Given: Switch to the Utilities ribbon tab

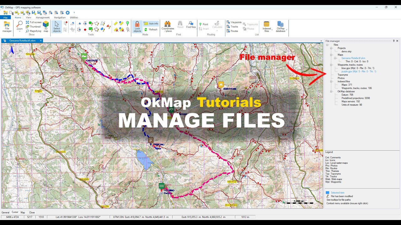Looking at the screenshot, I should [74, 17].
